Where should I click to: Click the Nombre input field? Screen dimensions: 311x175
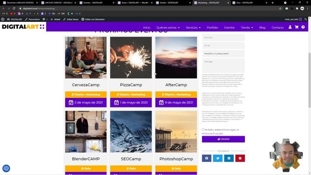click(x=224, y=37)
